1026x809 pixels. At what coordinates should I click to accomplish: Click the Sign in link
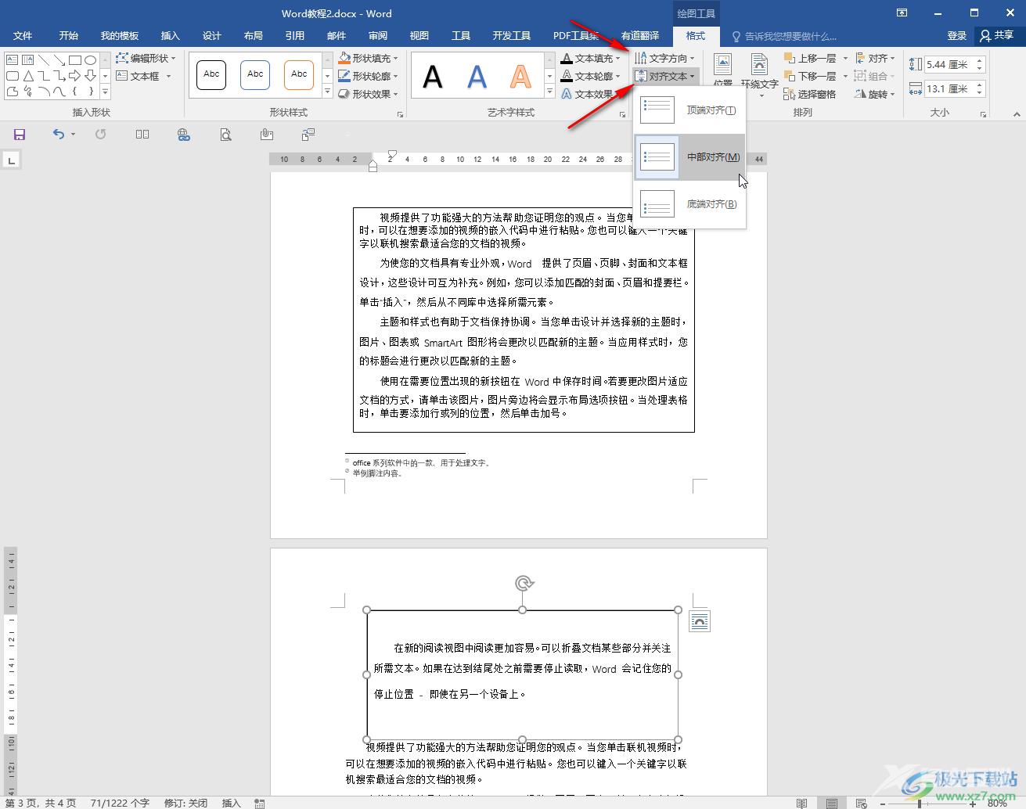click(x=956, y=36)
